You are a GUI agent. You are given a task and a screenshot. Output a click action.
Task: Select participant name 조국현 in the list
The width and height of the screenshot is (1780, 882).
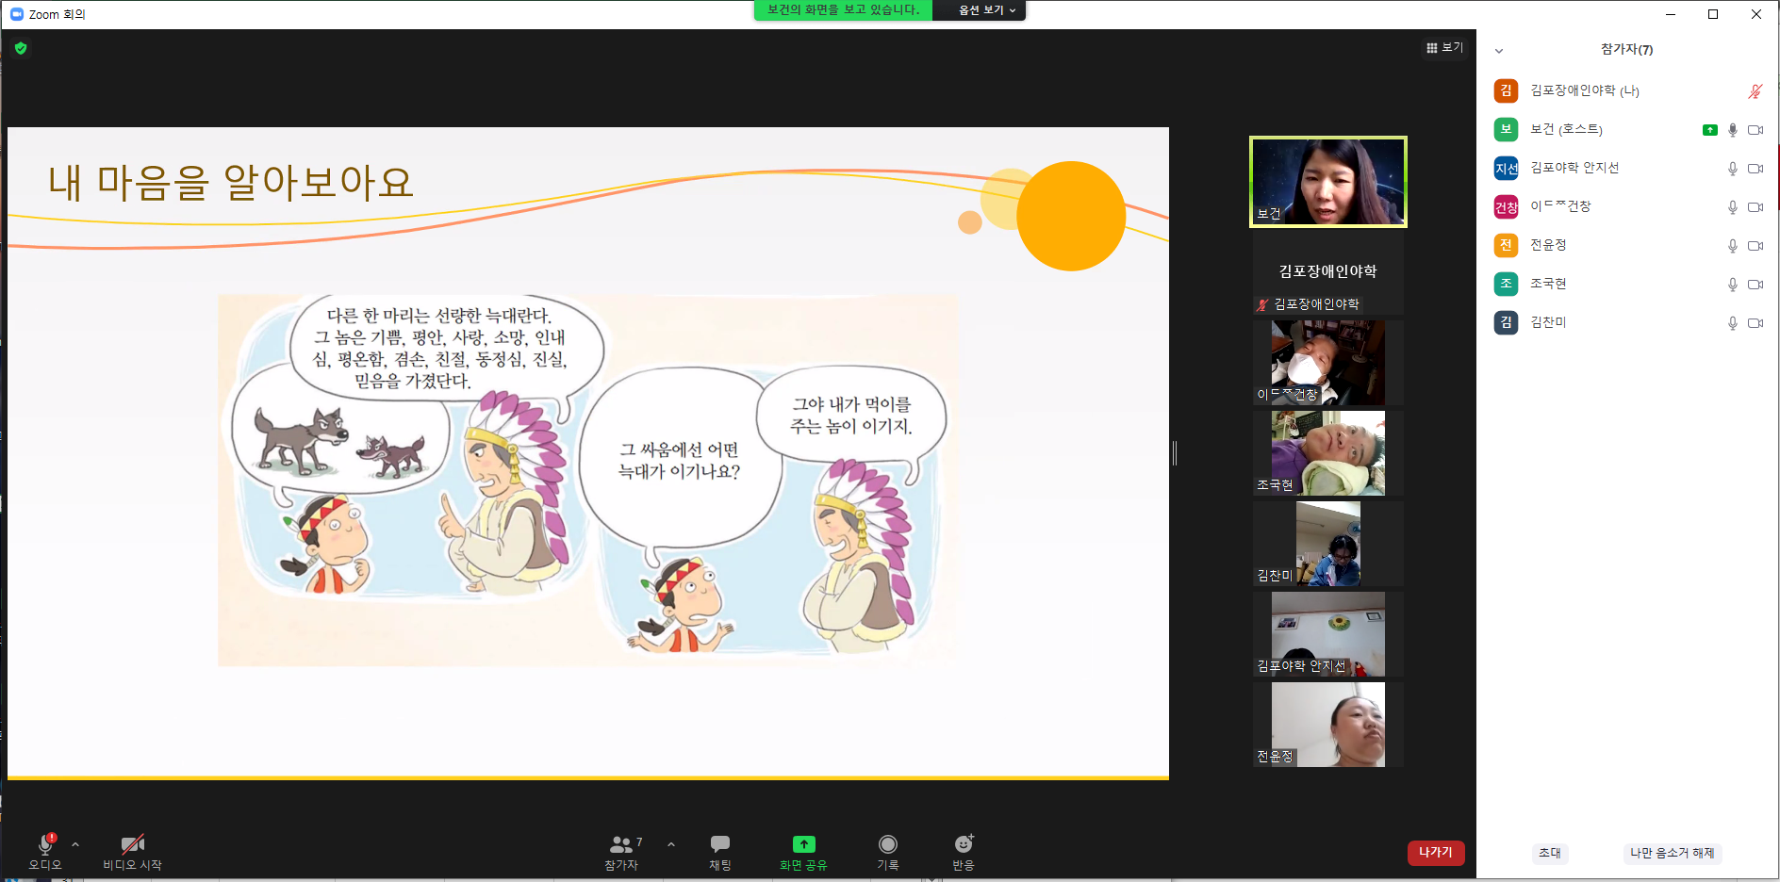click(x=1548, y=284)
